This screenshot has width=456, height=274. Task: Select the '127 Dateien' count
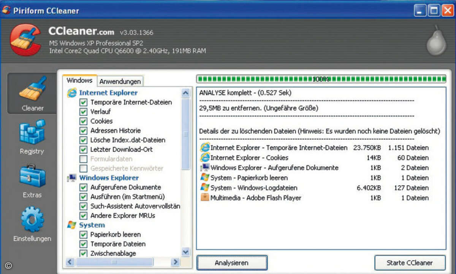point(412,188)
